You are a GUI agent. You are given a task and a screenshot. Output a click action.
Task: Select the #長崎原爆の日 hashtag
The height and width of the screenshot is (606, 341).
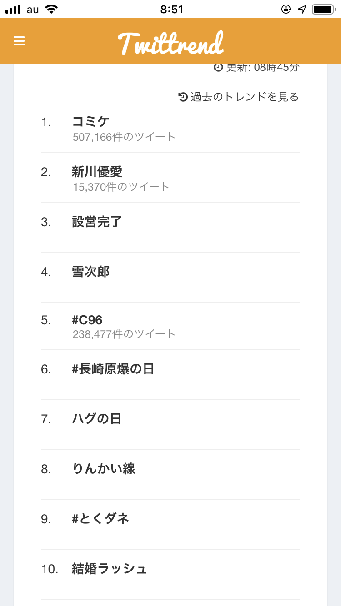113,369
